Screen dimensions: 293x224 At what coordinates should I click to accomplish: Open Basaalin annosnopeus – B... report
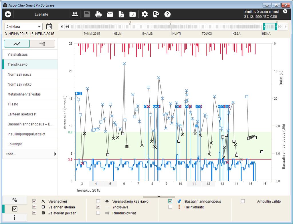coord(30,124)
